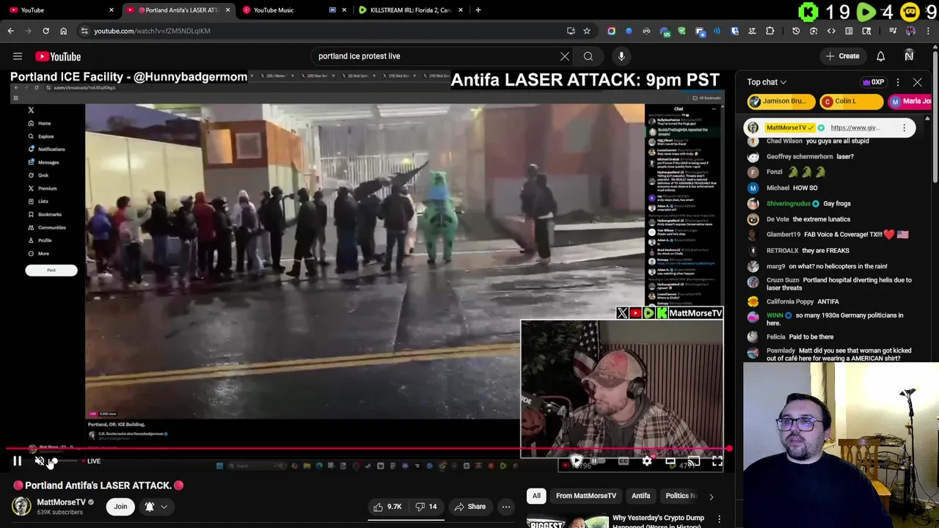The width and height of the screenshot is (939, 528).
Task: Select the All filter chip
Action: 536,496
